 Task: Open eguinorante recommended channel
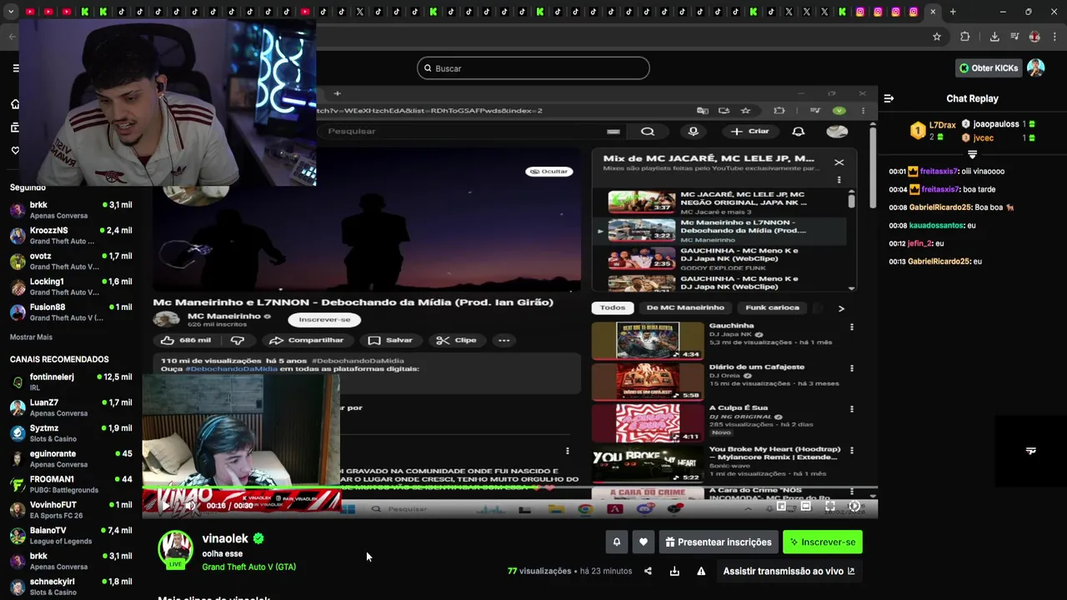pos(70,459)
